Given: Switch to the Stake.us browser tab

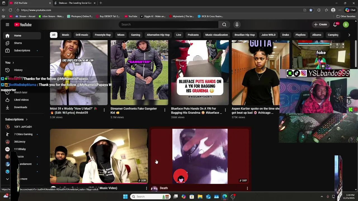Looking at the screenshot, I should (x=75, y=3).
